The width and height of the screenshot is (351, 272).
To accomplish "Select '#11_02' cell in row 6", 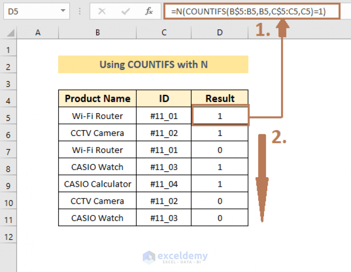I will click(164, 133).
